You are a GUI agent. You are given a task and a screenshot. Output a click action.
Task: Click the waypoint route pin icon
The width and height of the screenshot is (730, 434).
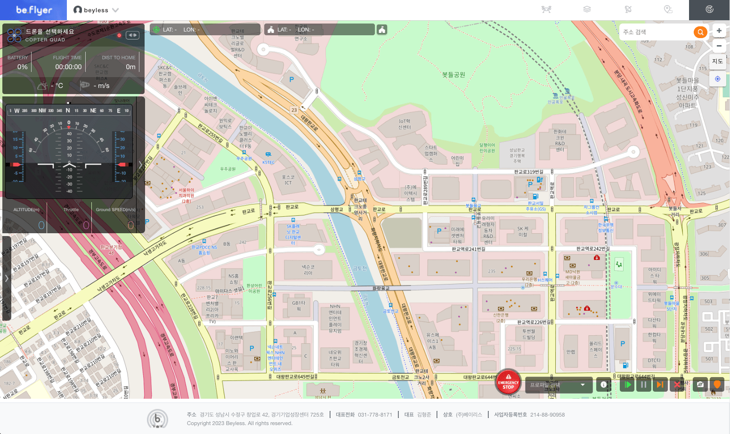tap(668, 9)
